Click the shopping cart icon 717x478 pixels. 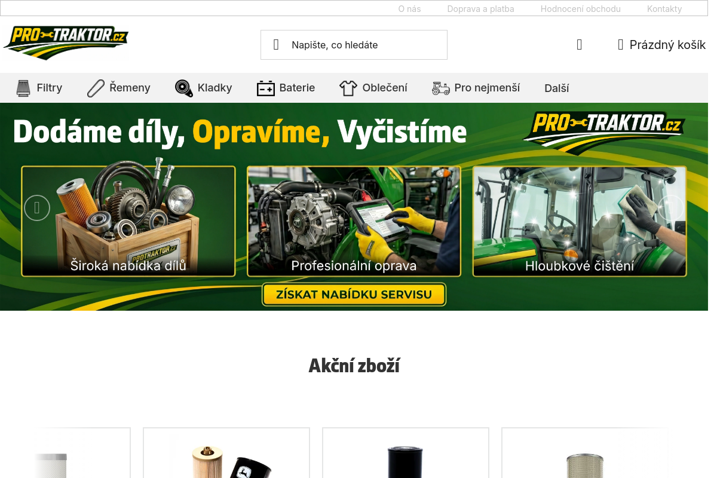(x=620, y=44)
